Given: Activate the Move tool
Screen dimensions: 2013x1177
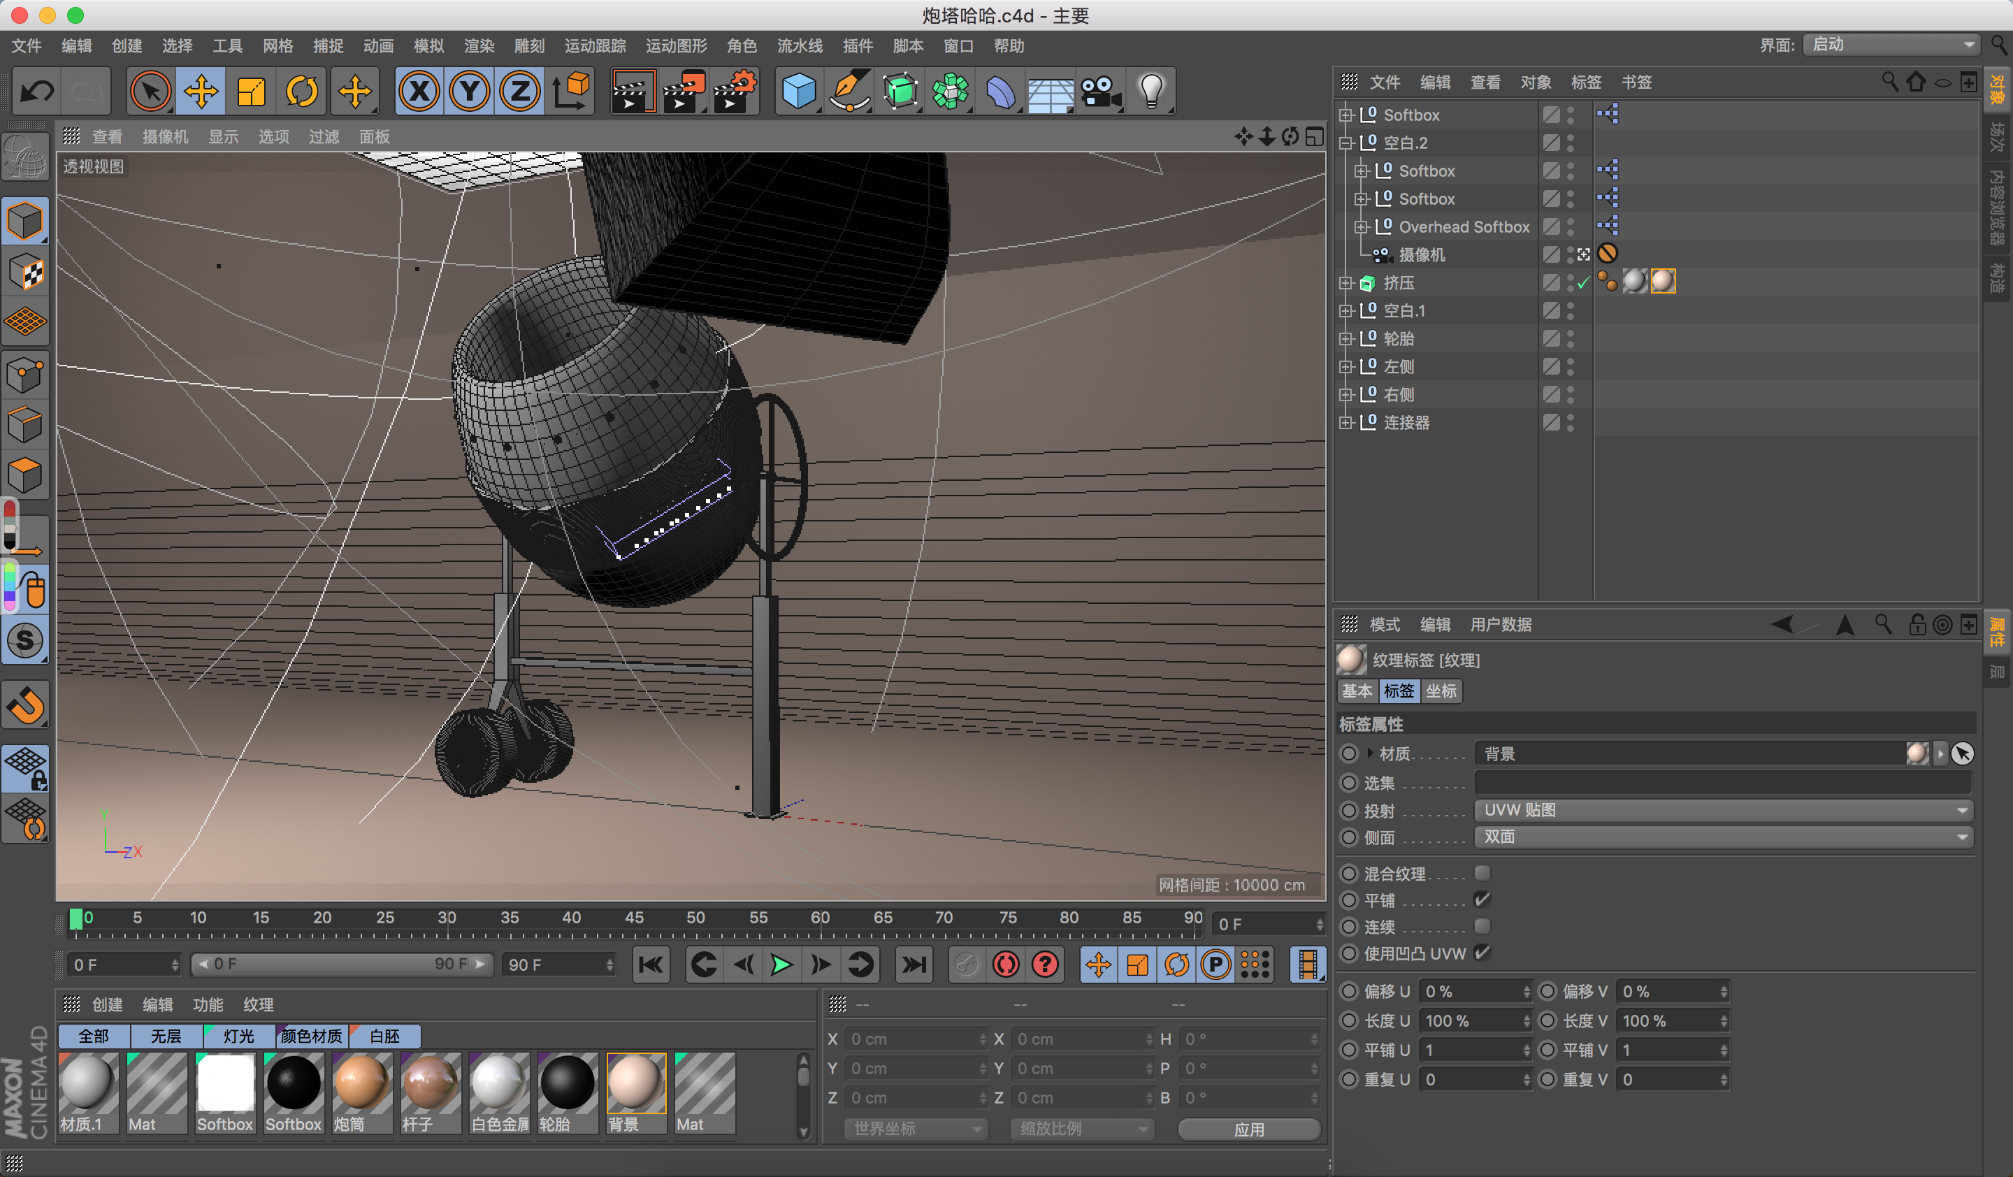Looking at the screenshot, I should [x=201, y=91].
